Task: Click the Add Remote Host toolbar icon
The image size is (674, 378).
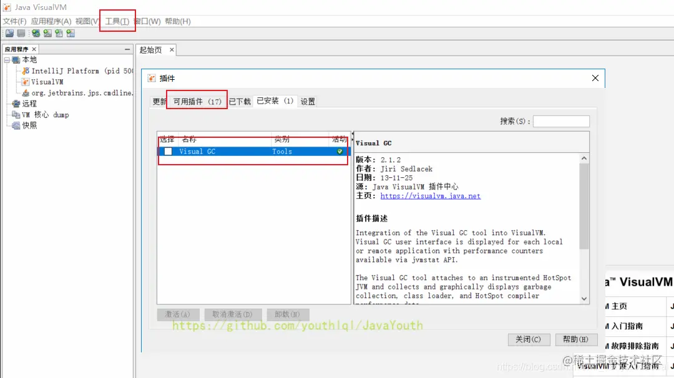Action: 47,33
